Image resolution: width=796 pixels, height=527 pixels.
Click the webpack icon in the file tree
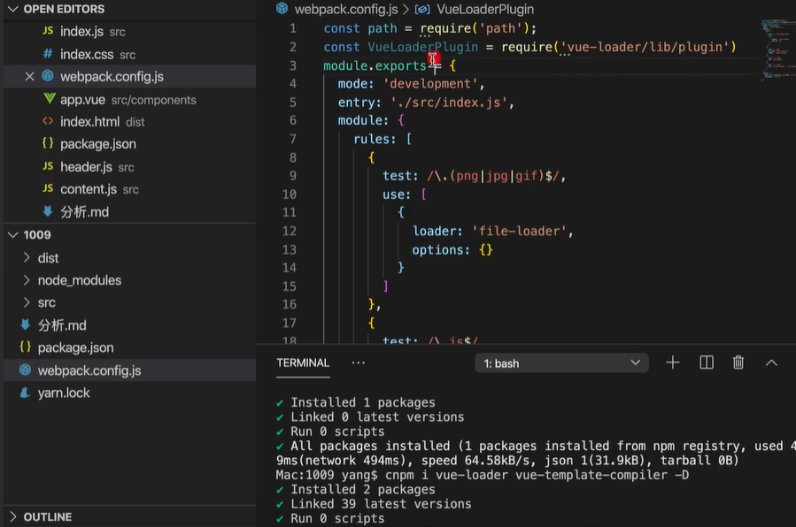pos(25,370)
